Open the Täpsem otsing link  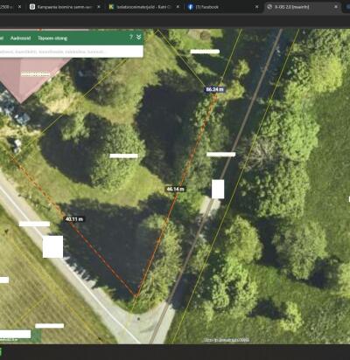(52, 38)
